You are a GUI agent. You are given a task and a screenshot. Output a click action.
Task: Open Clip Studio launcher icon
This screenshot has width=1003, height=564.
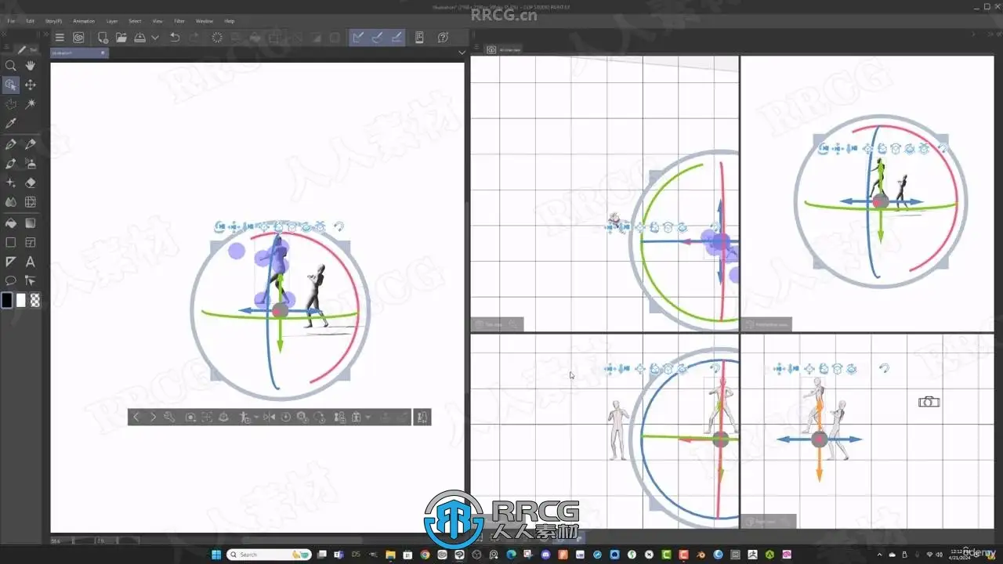(78, 38)
